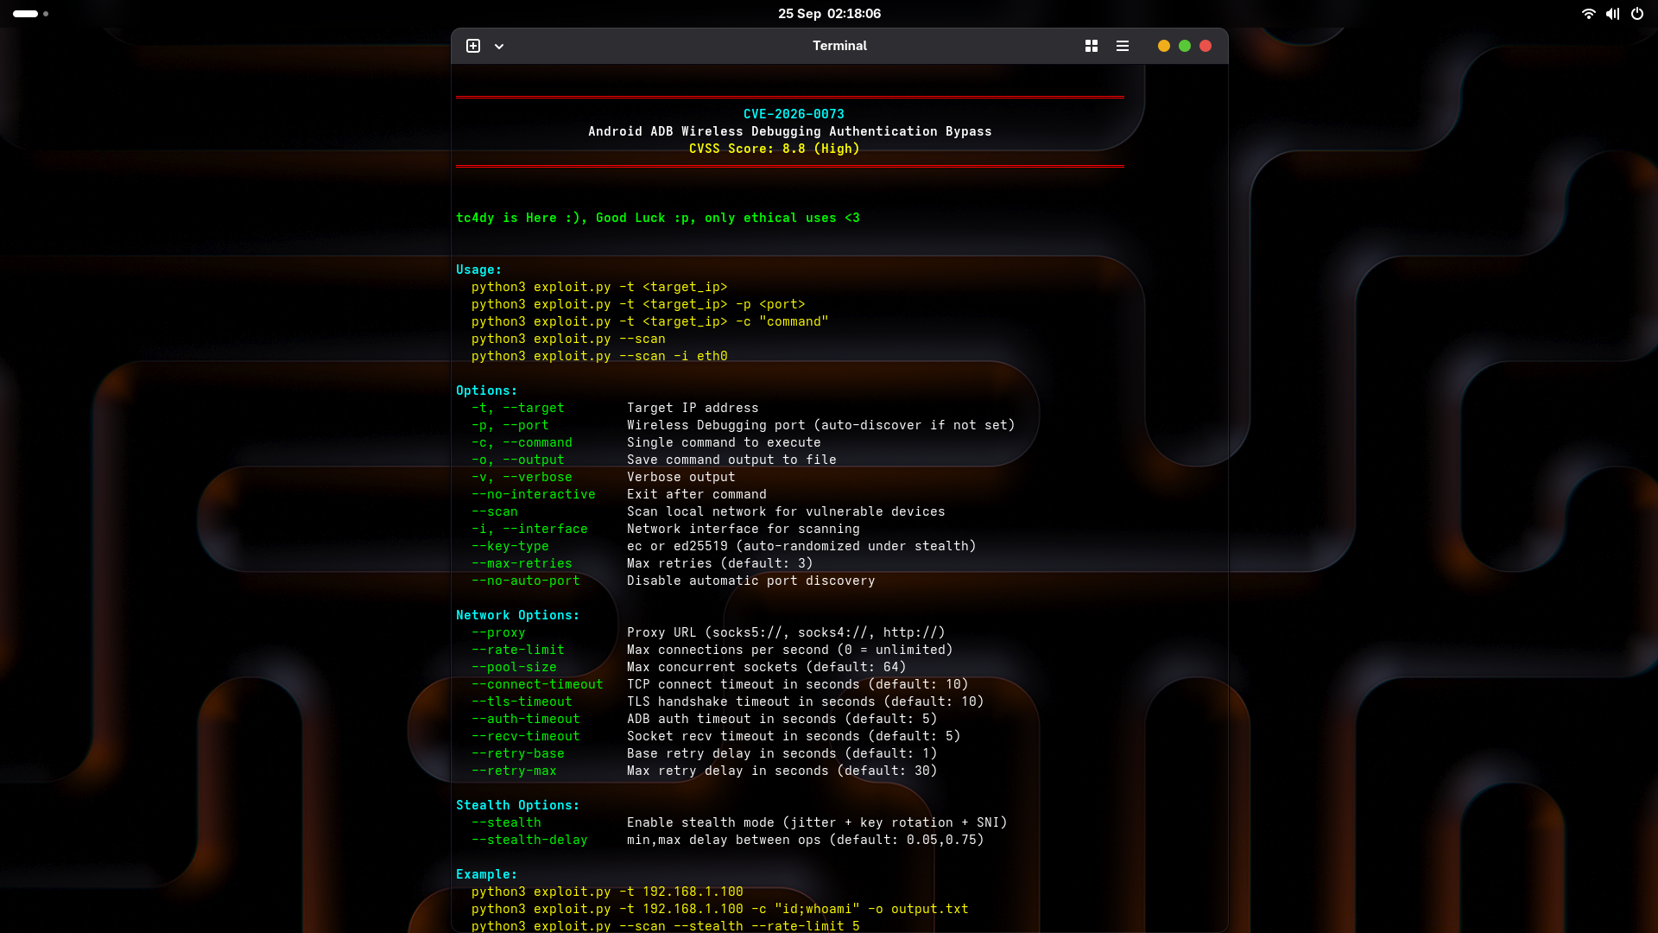This screenshot has height=933, width=1658.
Task: Click the green maximize window button
Action: pyautogui.click(x=1185, y=46)
